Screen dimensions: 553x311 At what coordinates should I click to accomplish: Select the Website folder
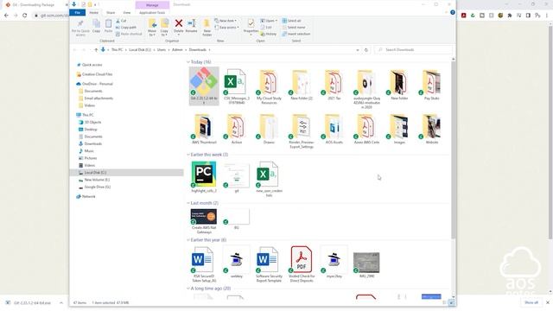(432, 129)
